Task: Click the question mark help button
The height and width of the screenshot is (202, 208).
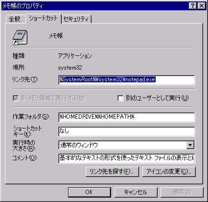Action: click(x=193, y=6)
